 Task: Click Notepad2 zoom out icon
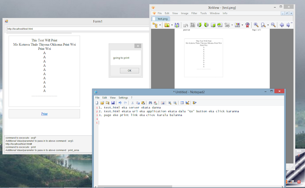click(x=175, y=103)
